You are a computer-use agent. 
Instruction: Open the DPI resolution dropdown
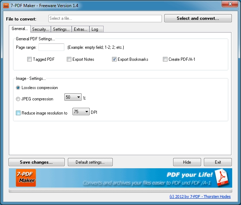[81, 111]
